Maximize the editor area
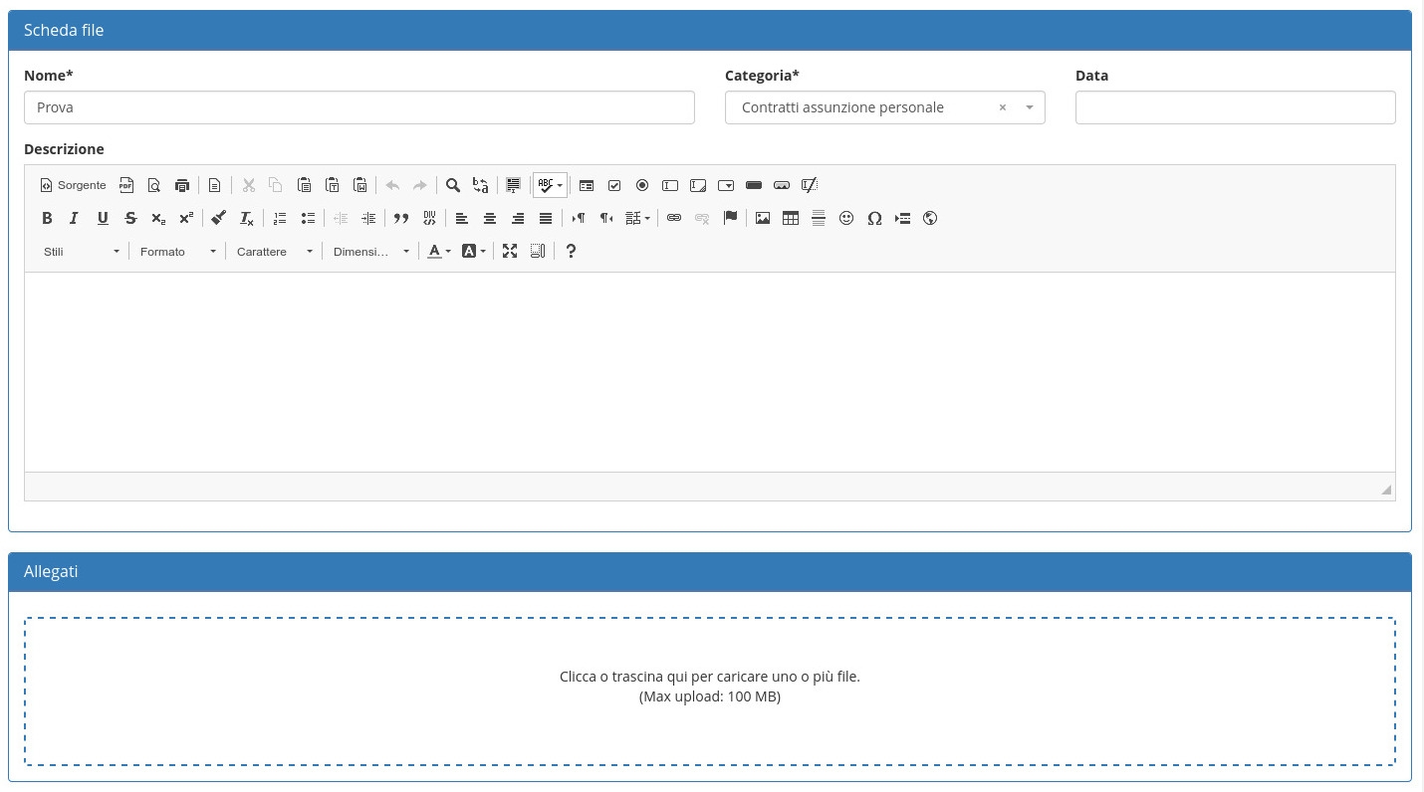This screenshot has width=1424, height=792. (510, 252)
